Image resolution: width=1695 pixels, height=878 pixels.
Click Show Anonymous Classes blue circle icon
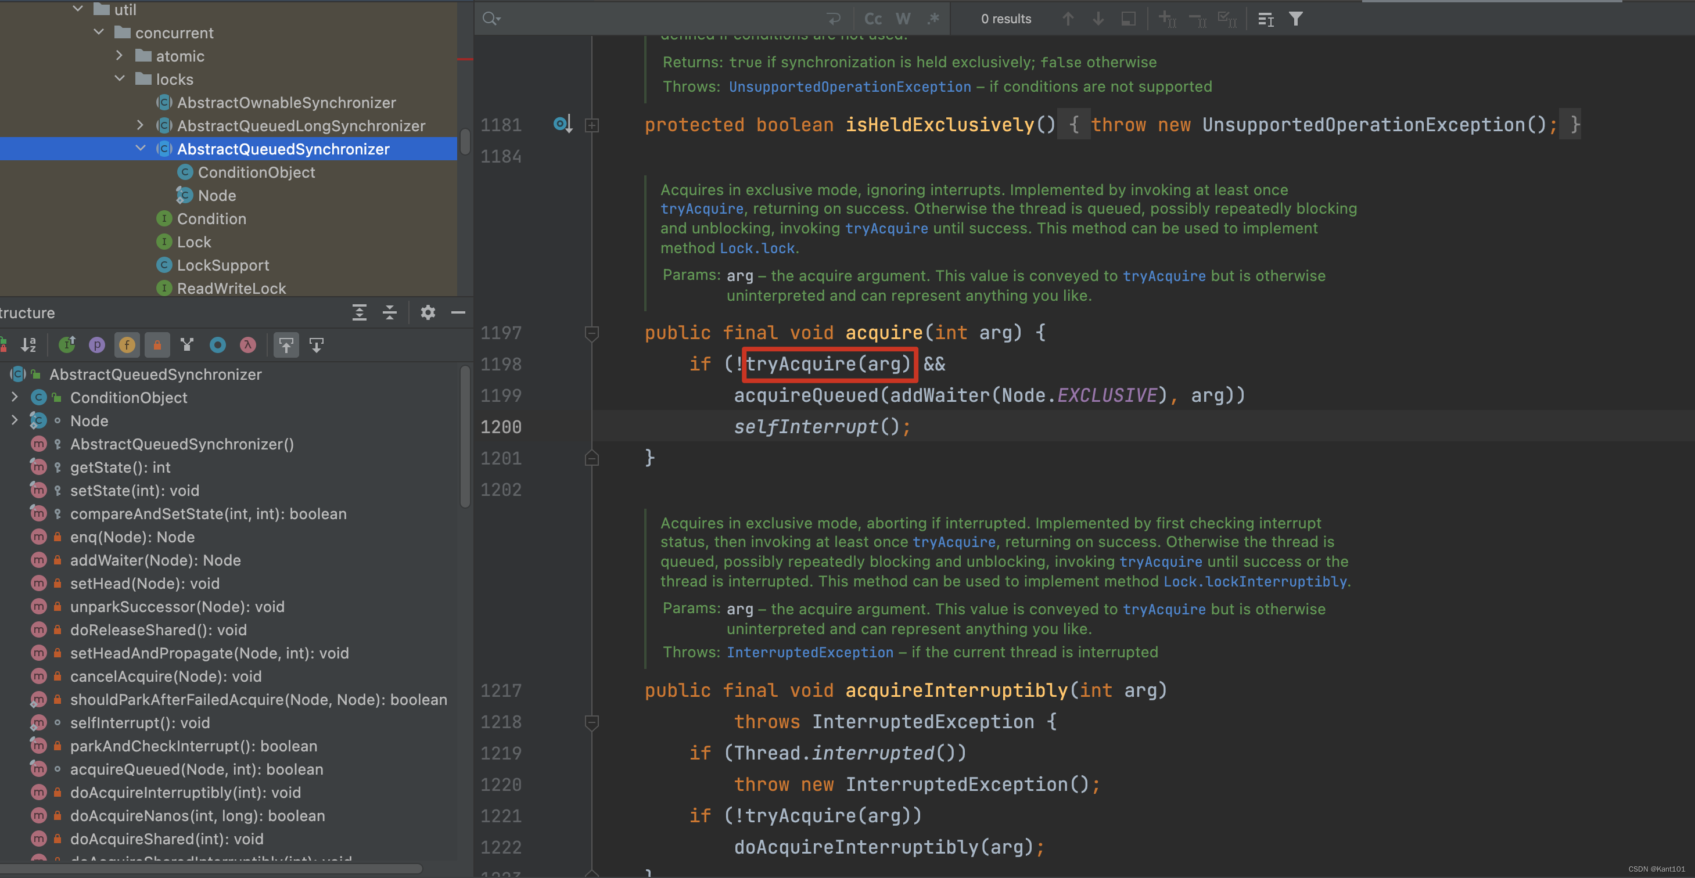pos(218,344)
